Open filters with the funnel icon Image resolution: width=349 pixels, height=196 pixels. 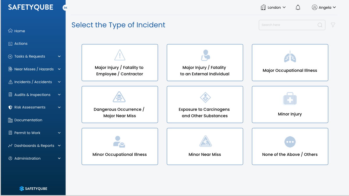click(333, 25)
